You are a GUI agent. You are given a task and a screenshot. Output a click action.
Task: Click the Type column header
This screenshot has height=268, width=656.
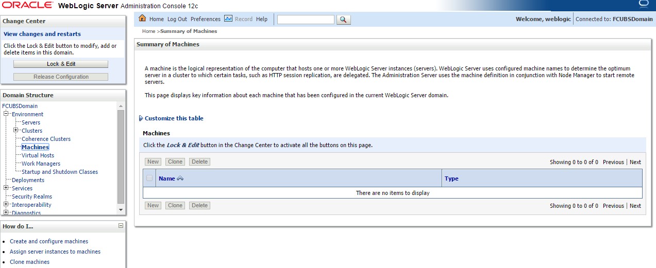point(451,178)
